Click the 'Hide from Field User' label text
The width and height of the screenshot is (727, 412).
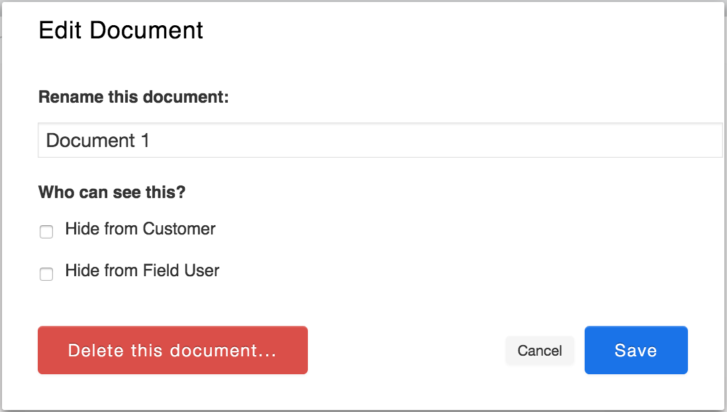(142, 271)
